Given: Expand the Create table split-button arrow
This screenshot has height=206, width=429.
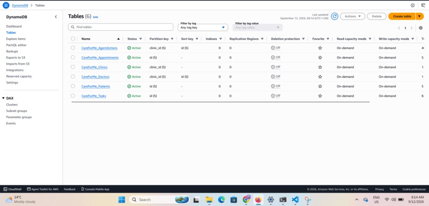Looking at the screenshot, I should click(419, 16).
